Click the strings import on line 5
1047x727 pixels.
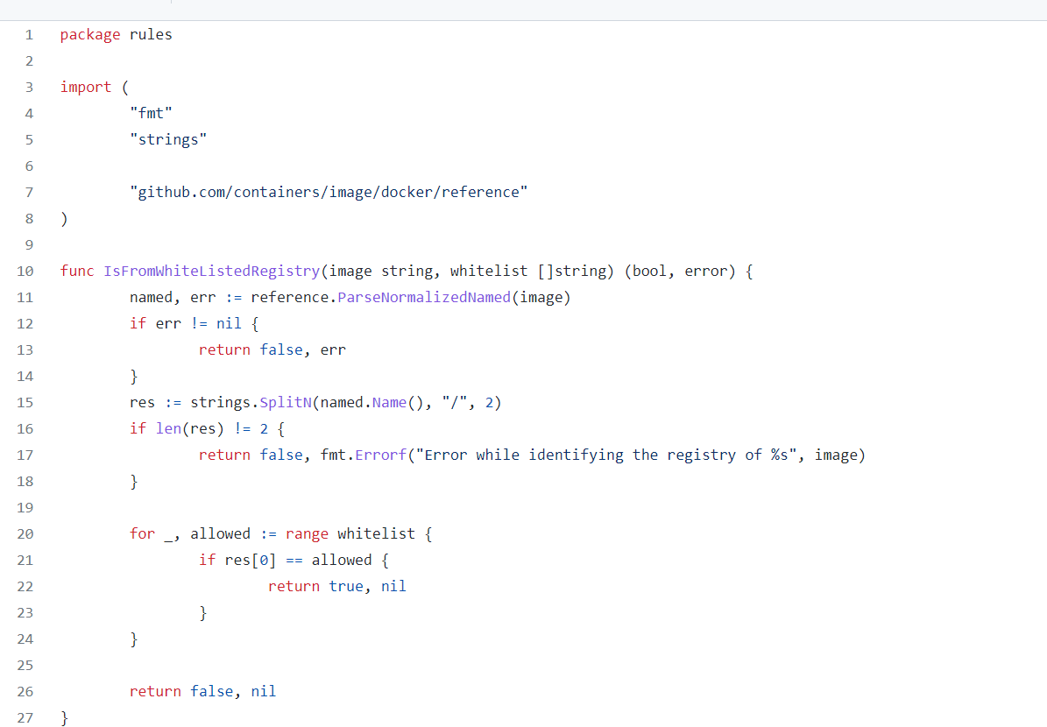tap(168, 138)
